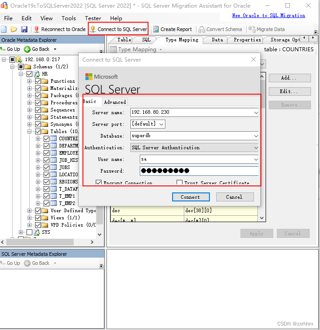The width and height of the screenshot is (320, 330).
Task: Click the Edit... button
Action: pos(289,91)
